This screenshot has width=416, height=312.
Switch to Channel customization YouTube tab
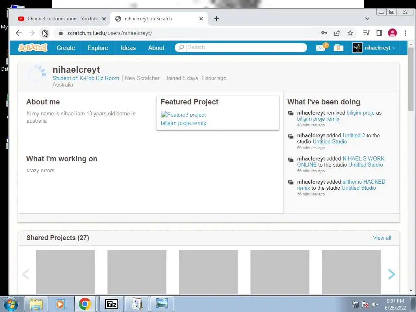click(63, 19)
